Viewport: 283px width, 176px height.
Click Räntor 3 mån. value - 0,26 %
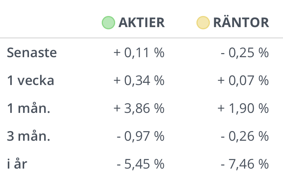[x=244, y=136]
